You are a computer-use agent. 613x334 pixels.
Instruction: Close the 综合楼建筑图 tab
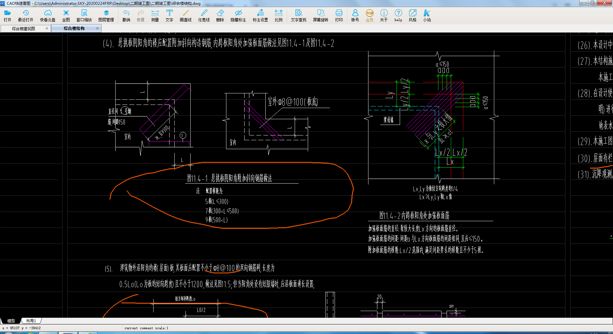click(47, 28)
